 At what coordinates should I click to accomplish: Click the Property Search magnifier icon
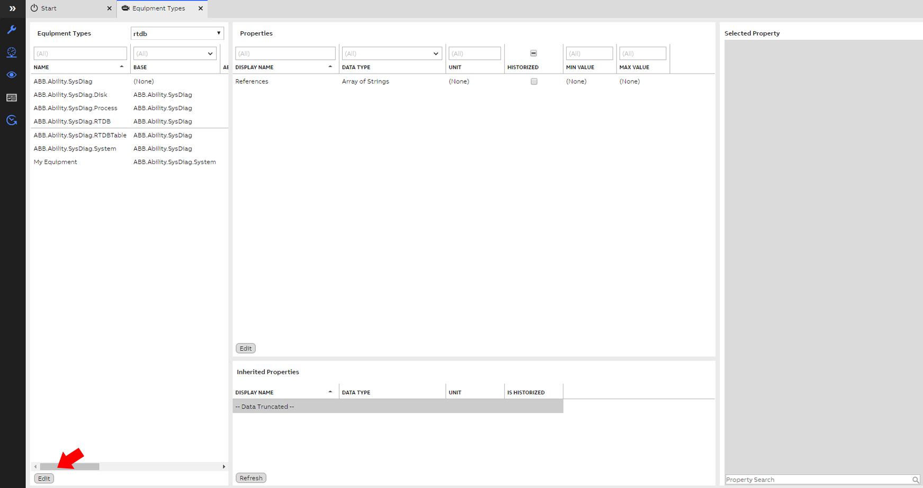point(916,480)
